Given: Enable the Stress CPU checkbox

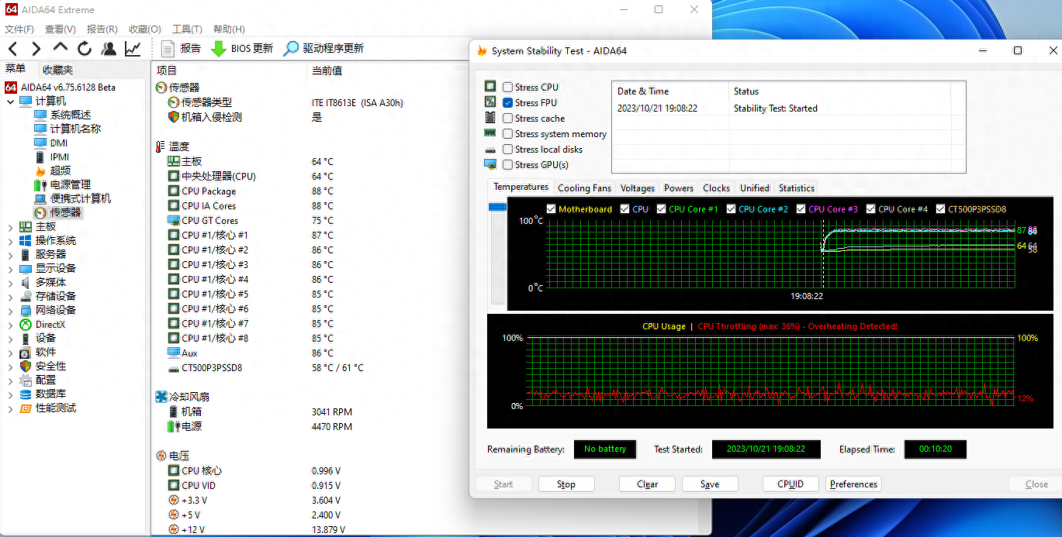Looking at the screenshot, I should [x=507, y=88].
